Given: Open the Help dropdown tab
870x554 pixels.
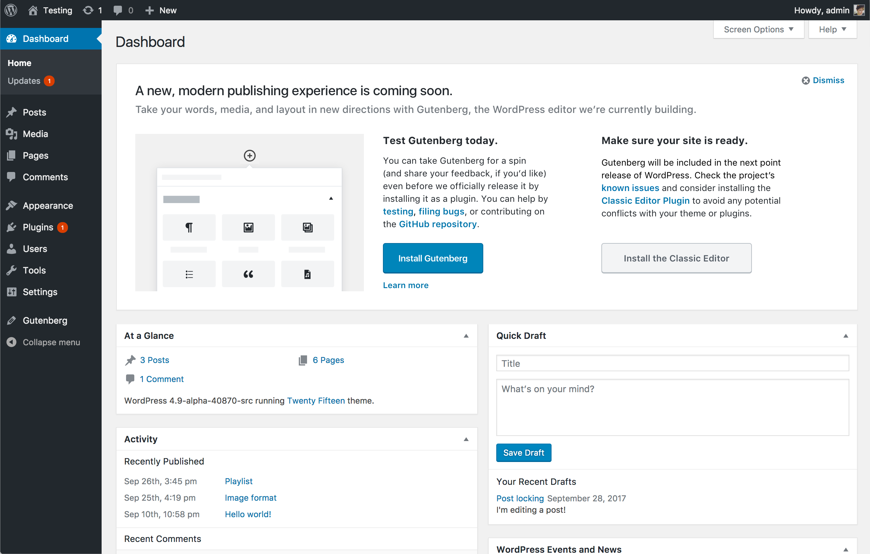Looking at the screenshot, I should [833, 29].
